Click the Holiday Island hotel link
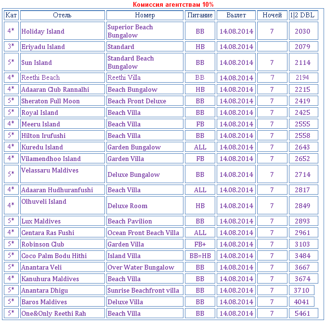 pyautogui.click(x=43, y=31)
